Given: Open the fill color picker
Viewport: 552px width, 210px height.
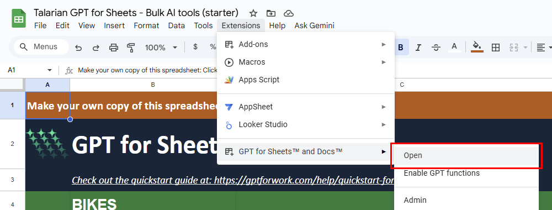Looking at the screenshot, I should click(x=477, y=47).
